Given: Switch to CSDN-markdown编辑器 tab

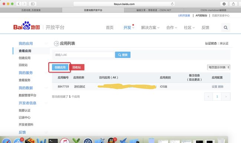Looking at the screenshot, I should (x=213, y=10).
